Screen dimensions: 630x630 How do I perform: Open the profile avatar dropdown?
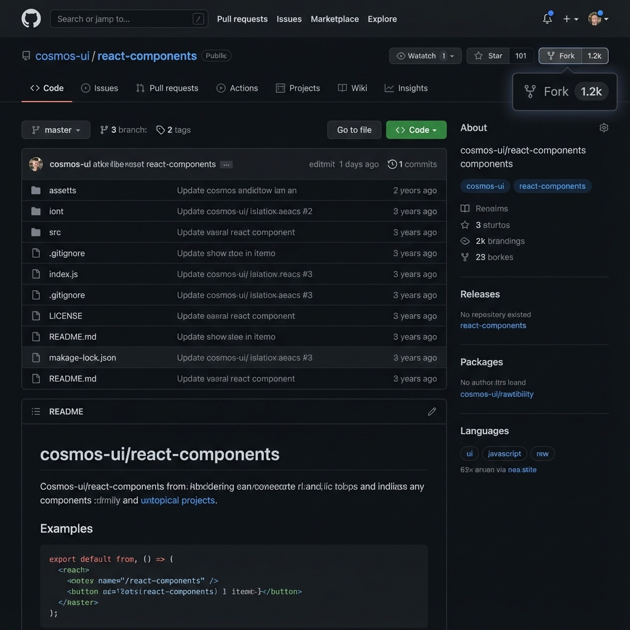coord(594,19)
